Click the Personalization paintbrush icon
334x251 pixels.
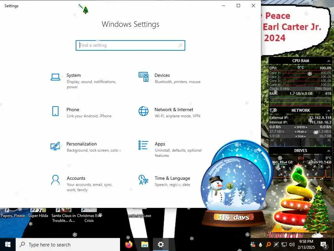click(55, 146)
